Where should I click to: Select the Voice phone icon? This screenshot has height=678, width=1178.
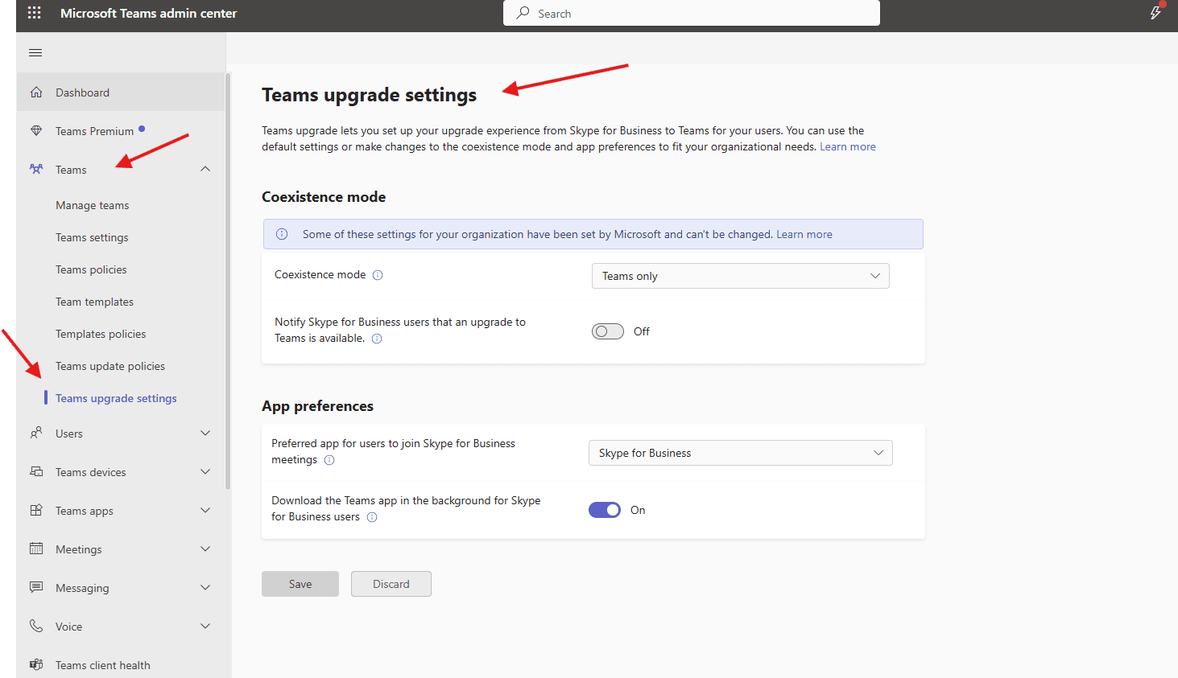[35, 626]
